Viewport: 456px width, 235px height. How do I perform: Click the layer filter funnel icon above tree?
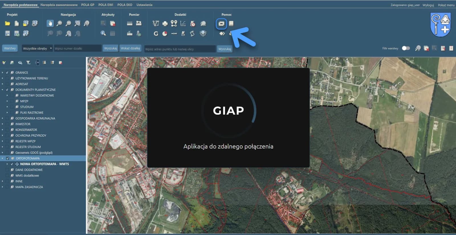pos(28,62)
